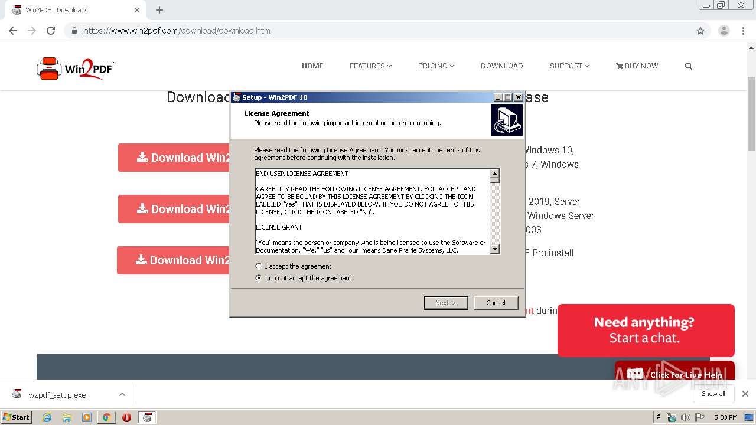
Task: Click the taskbar clock 5:03 PM
Action: click(x=725, y=417)
